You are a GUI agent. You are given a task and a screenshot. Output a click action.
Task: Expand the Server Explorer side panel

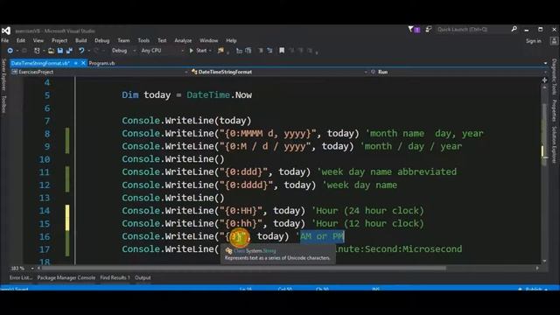[3, 74]
